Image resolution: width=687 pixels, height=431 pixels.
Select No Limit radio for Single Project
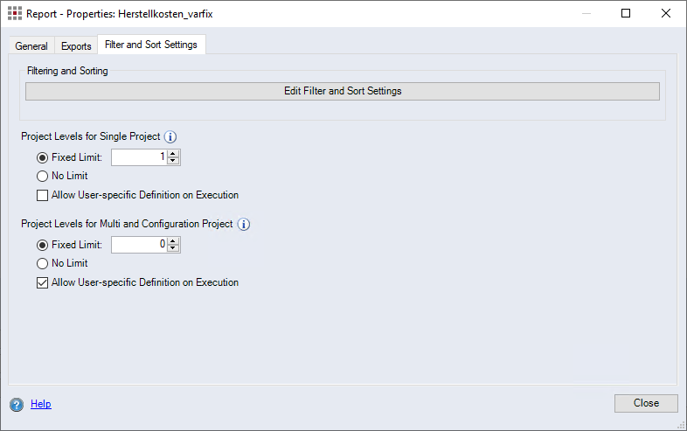(42, 177)
